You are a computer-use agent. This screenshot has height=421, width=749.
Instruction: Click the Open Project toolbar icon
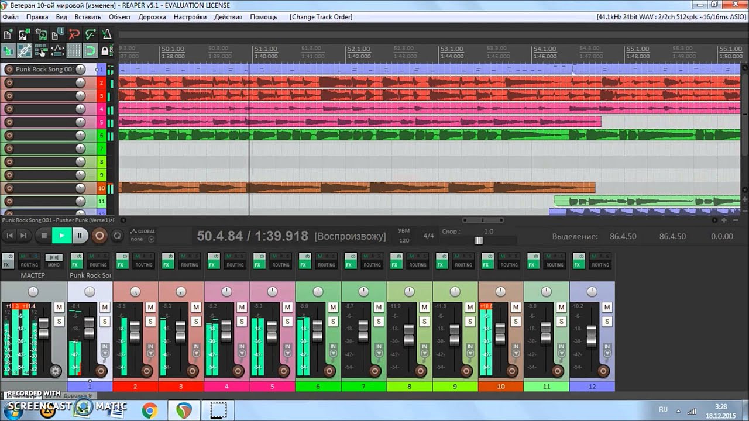pos(25,35)
